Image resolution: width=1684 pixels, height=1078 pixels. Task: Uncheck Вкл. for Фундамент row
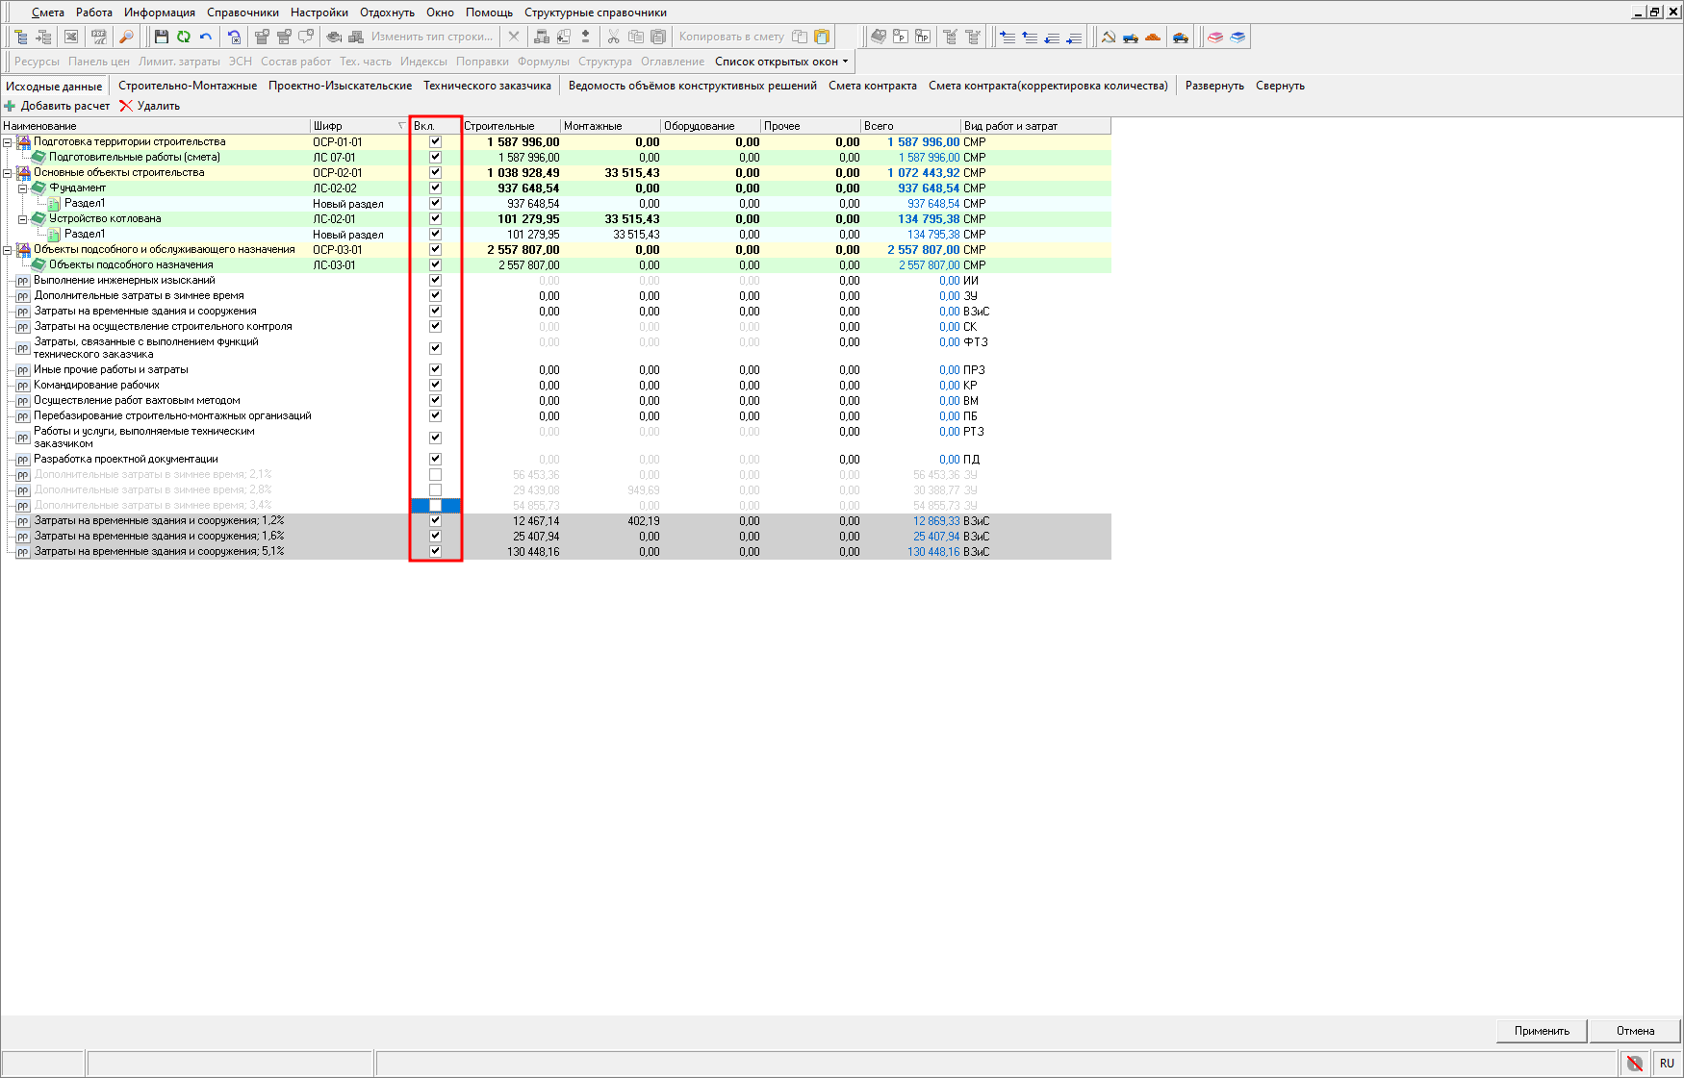pos(435,188)
